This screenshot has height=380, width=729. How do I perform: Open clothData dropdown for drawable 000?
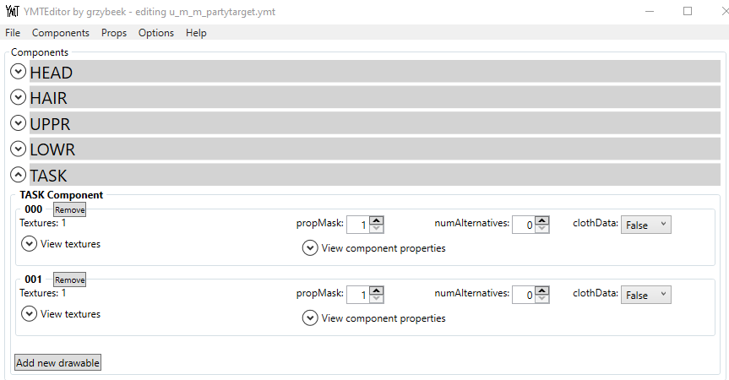pyautogui.click(x=645, y=225)
